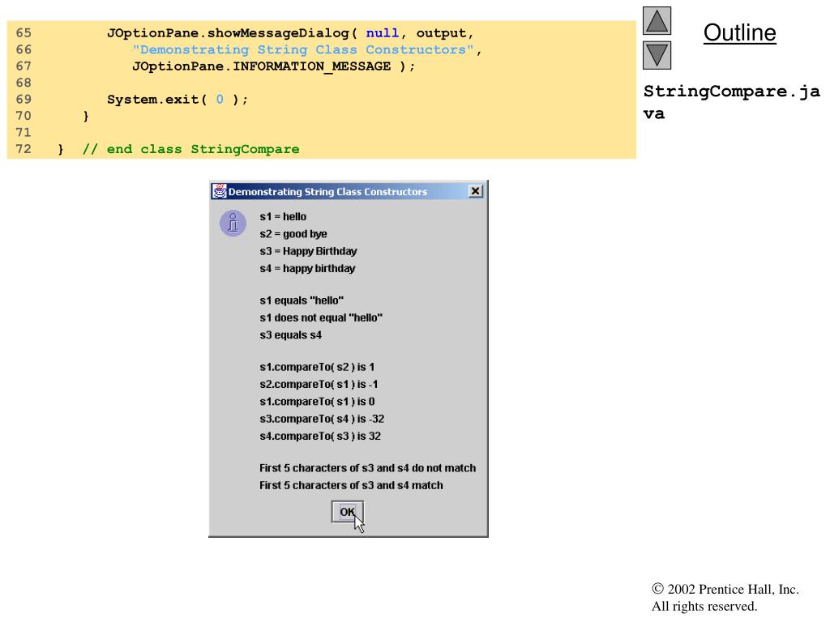This screenshot has height=622, width=830.
Task: Click the StringCompare.java file name label
Action: click(x=732, y=102)
